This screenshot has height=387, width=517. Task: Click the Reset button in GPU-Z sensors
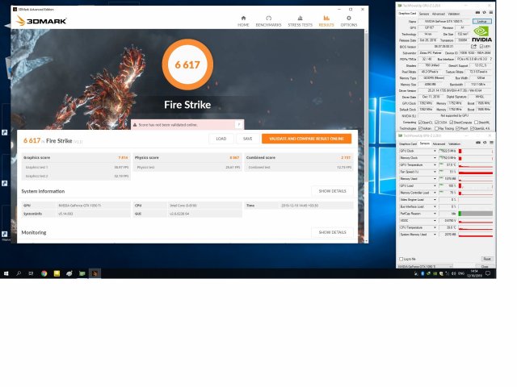coord(486,259)
